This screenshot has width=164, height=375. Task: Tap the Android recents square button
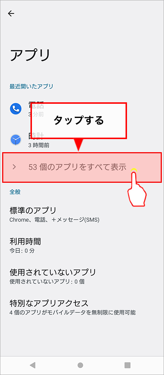click(127, 365)
